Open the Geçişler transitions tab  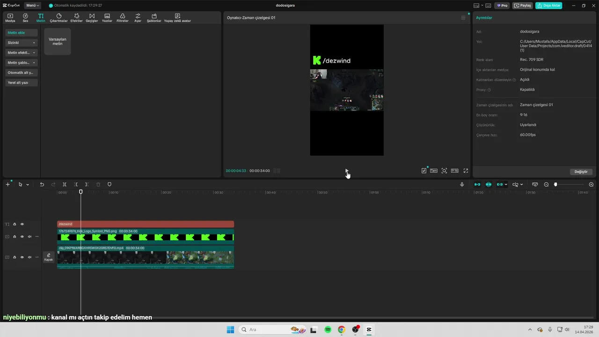pyautogui.click(x=92, y=18)
